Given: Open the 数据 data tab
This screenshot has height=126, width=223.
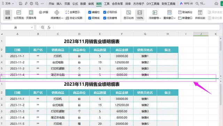Looking at the screenshot, I should point(83,4).
